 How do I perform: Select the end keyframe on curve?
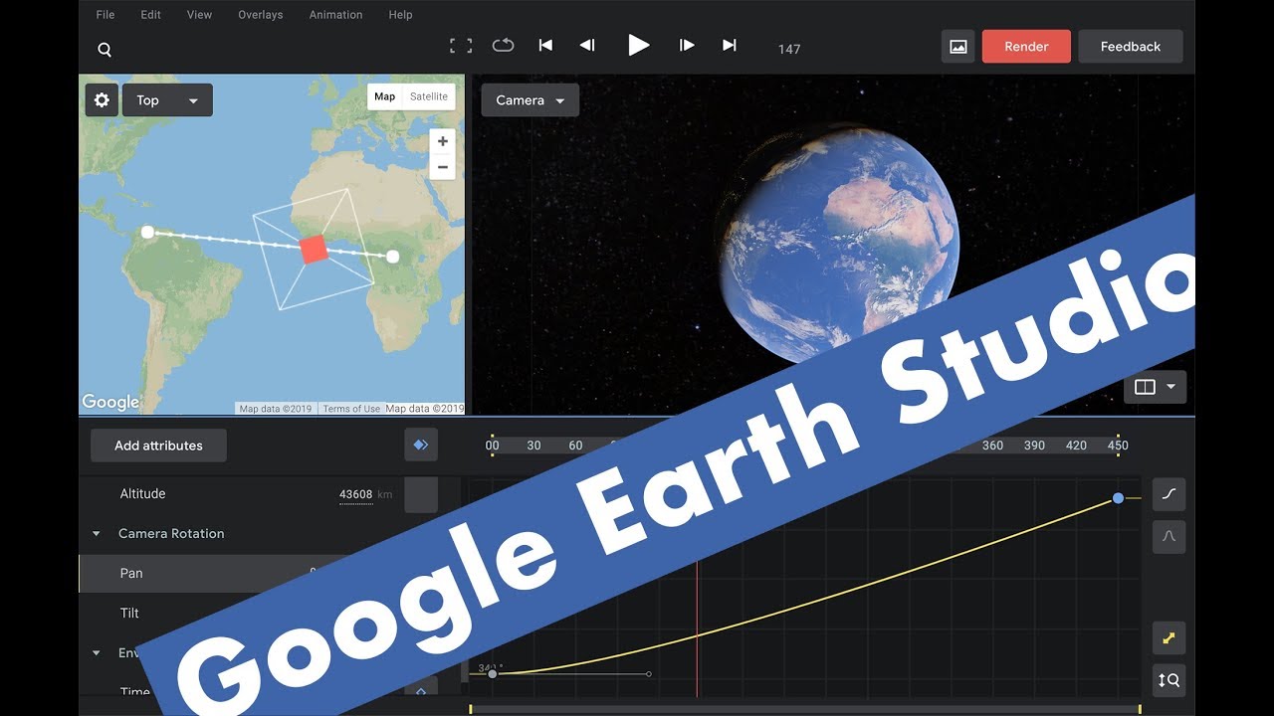point(1118,497)
